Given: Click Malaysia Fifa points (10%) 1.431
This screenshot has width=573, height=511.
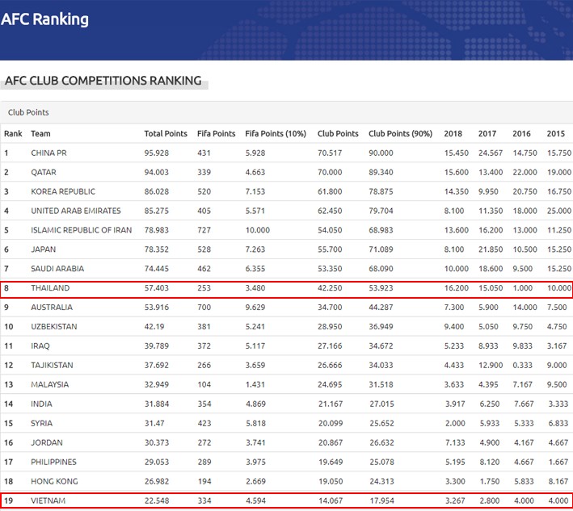Looking at the screenshot, I should (x=255, y=385).
